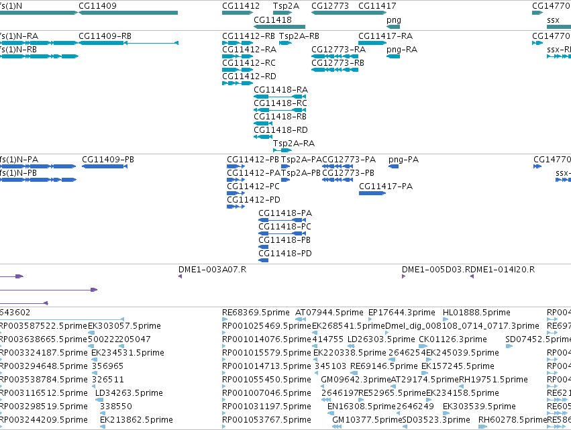Click EST RH19751.5prime
This screenshot has width=571, height=430.
click(x=493, y=380)
